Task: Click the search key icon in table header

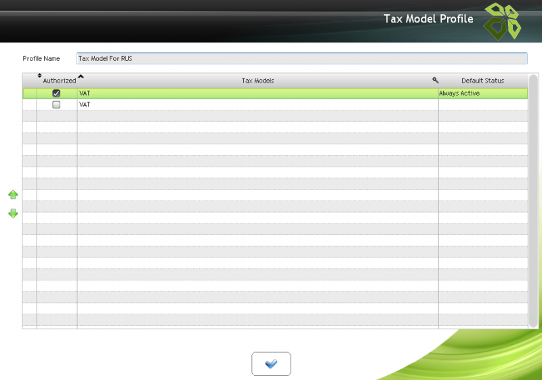Action: pos(436,80)
